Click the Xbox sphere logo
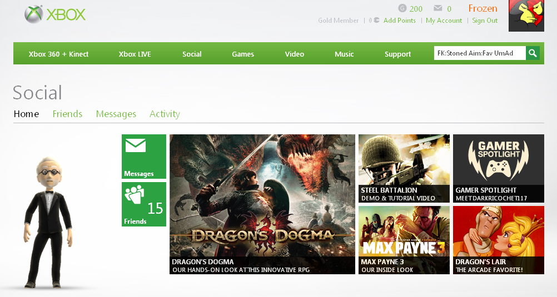 (34, 14)
